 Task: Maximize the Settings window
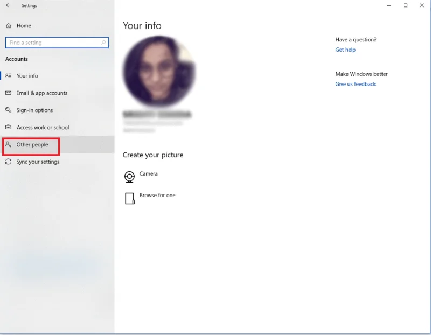pyautogui.click(x=406, y=5)
